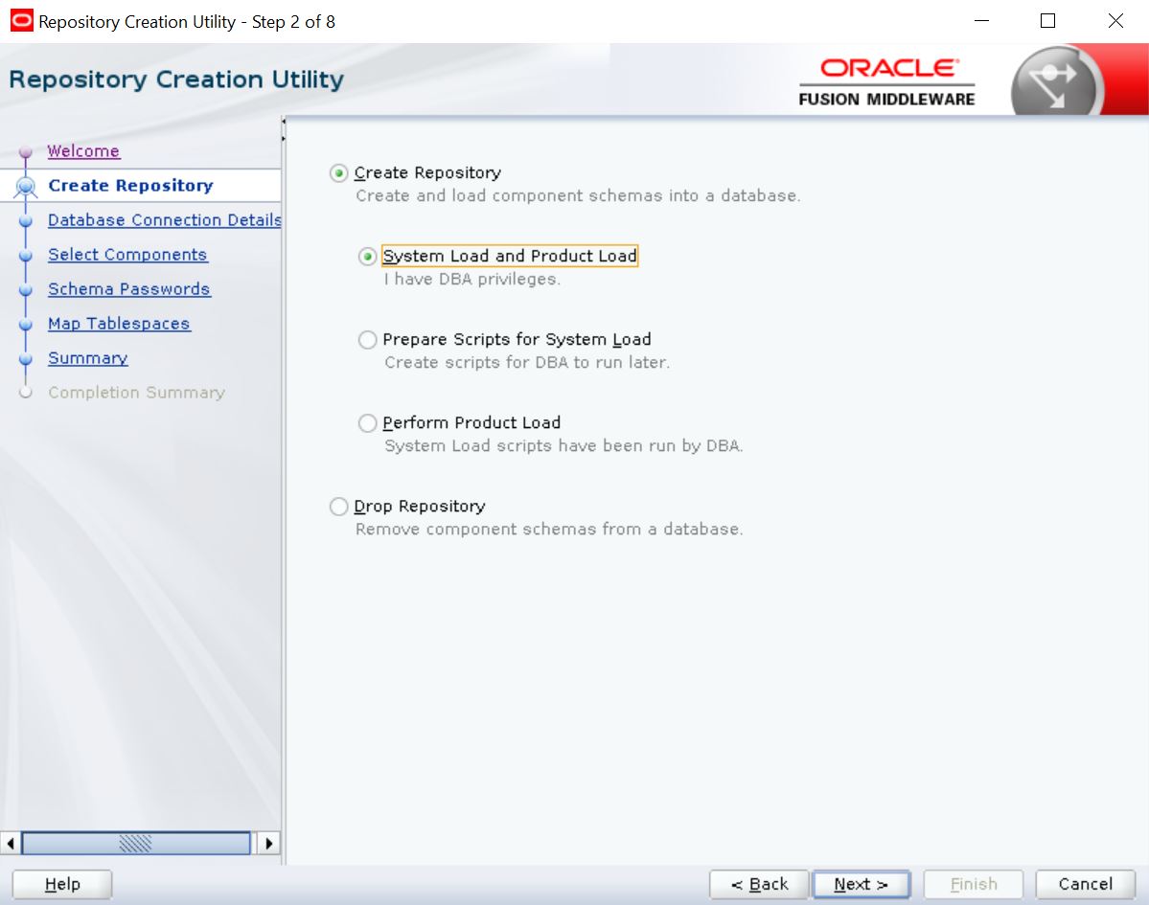
Task: Maximize the Repository Creation Utility window
Action: (x=1047, y=20)
